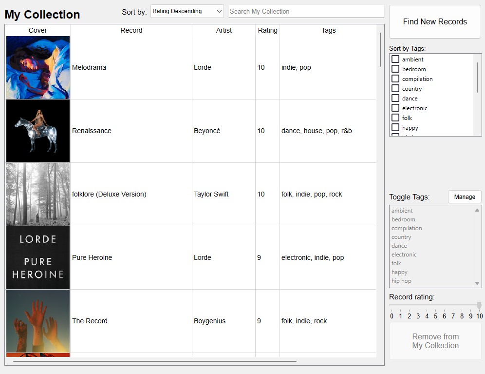This screenshot has width=485, height=374.
Task: Open the Sort by dropdown
Action: click(187, 12)
